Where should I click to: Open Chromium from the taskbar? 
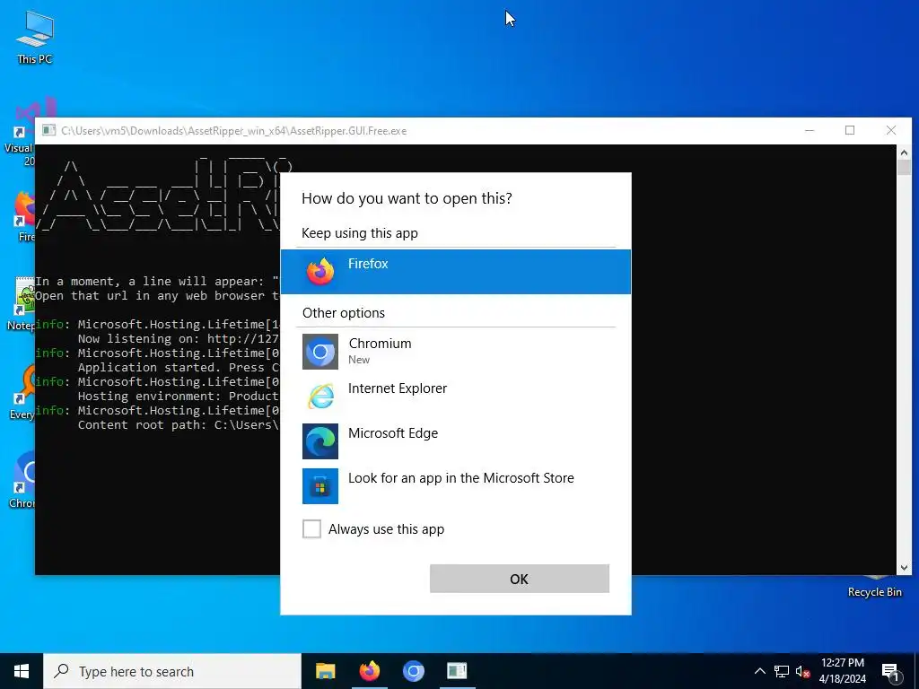point(413,671)
